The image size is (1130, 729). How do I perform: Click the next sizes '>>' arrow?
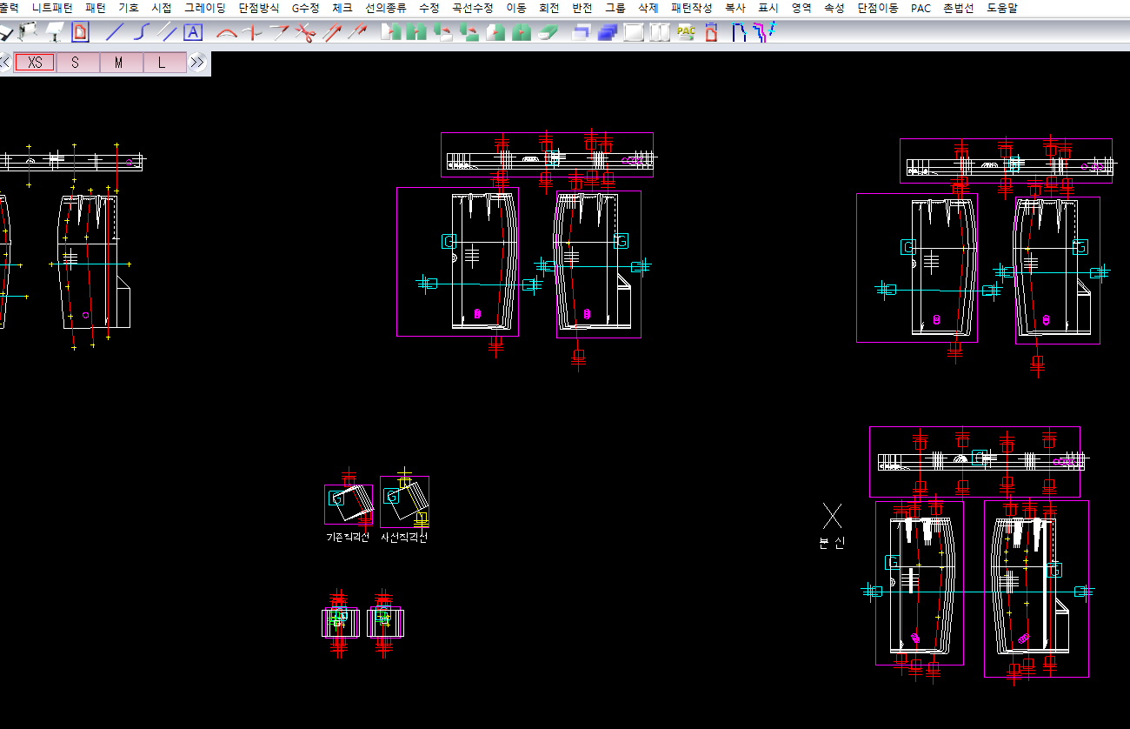(x=197, y=63)
